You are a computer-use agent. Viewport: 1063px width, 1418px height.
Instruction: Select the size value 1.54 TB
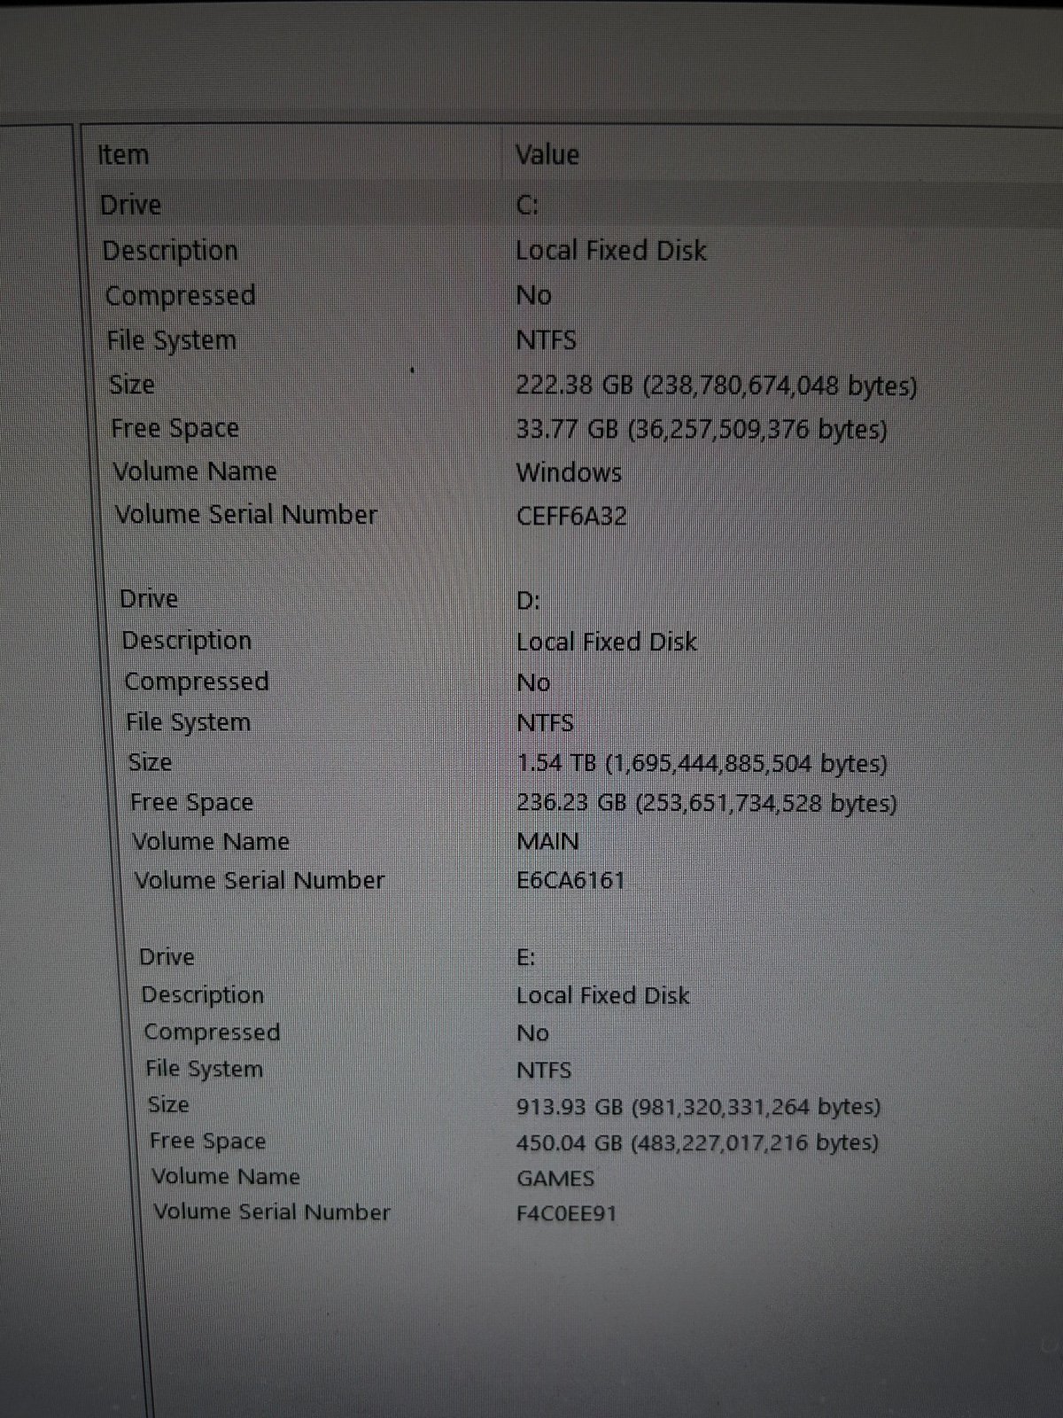click(x=702, y=763)
